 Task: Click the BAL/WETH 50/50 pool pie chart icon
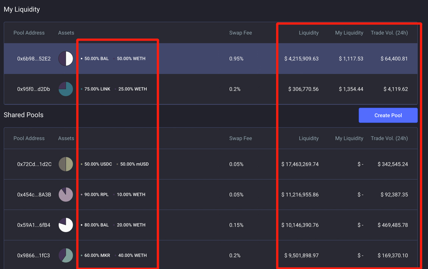pyautogui.click(x=65, y=59)
